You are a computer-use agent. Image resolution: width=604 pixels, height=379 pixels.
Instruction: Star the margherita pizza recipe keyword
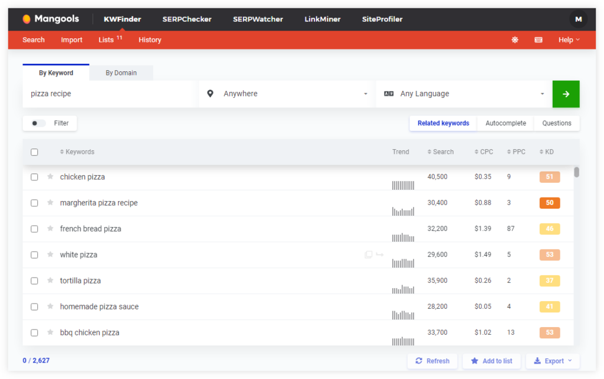(50, 202)
